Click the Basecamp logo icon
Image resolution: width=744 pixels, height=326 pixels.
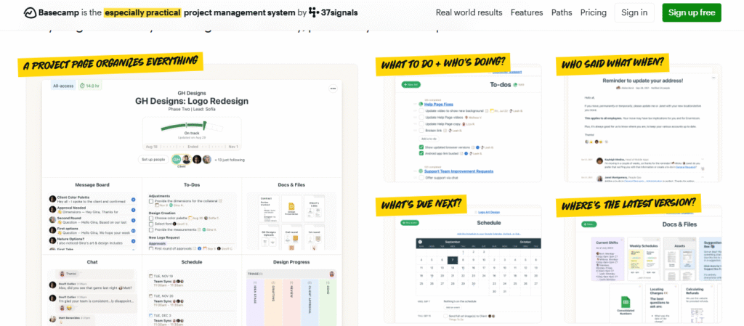pos(29,13)
